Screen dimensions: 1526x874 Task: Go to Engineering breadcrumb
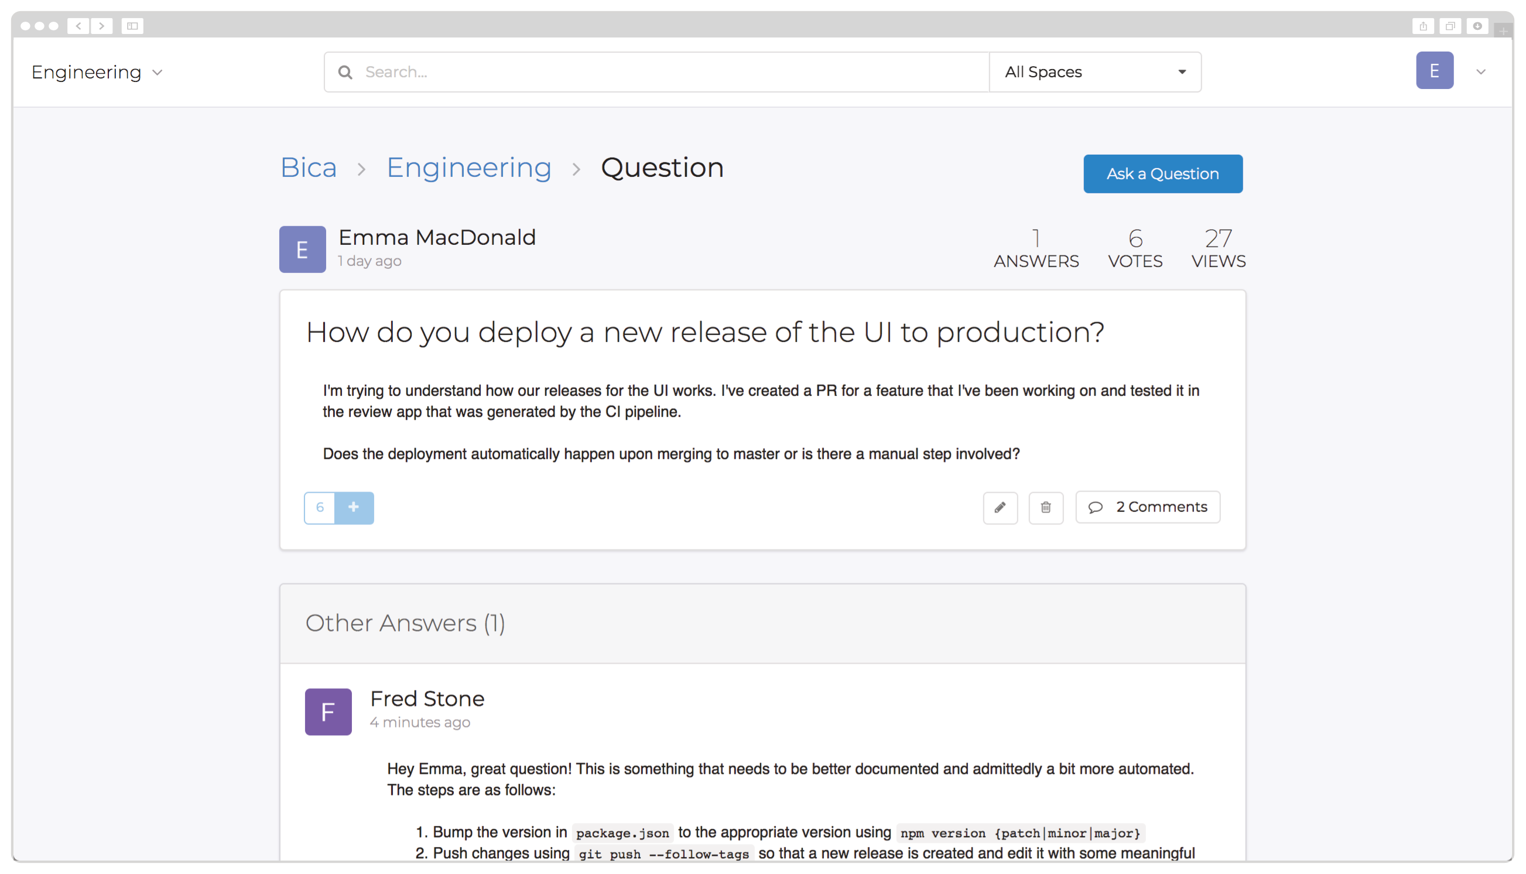click(x=468, y=168)
